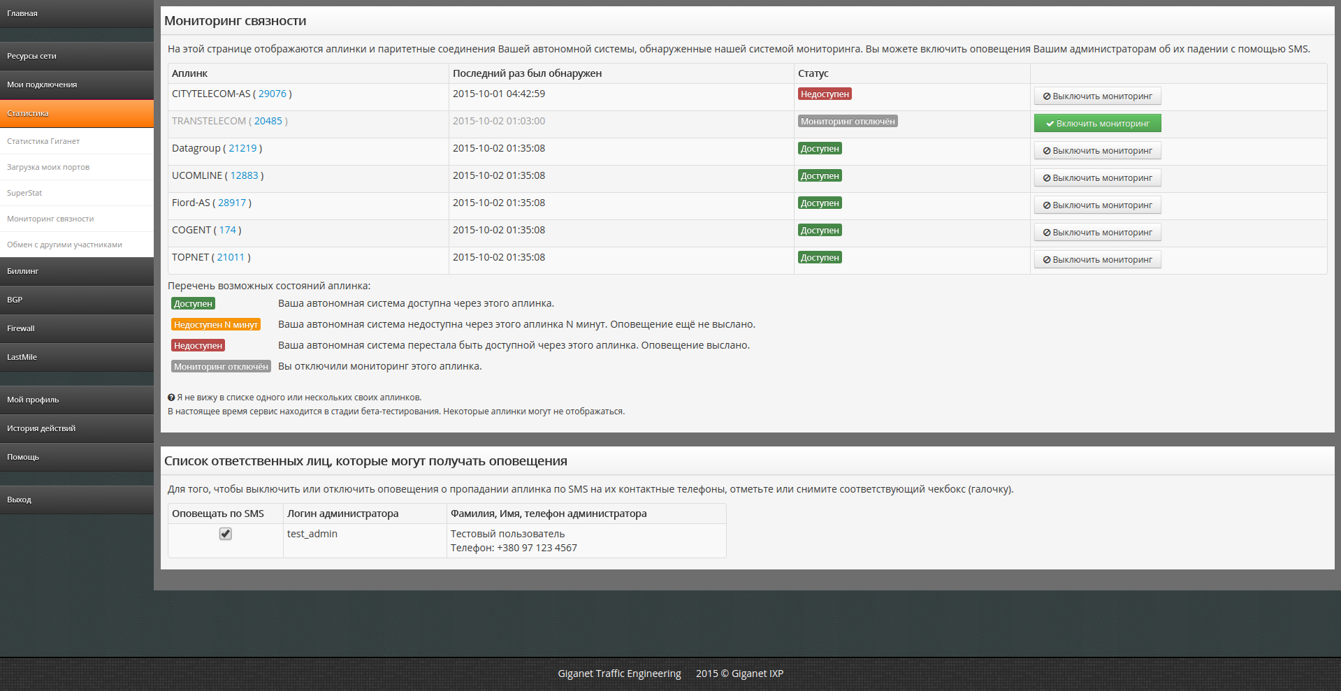This screenshot has width=1341, height=691.
Task: Enable monitoring for TRANSTELECOM uplink
Action: tap(1097, 124)
